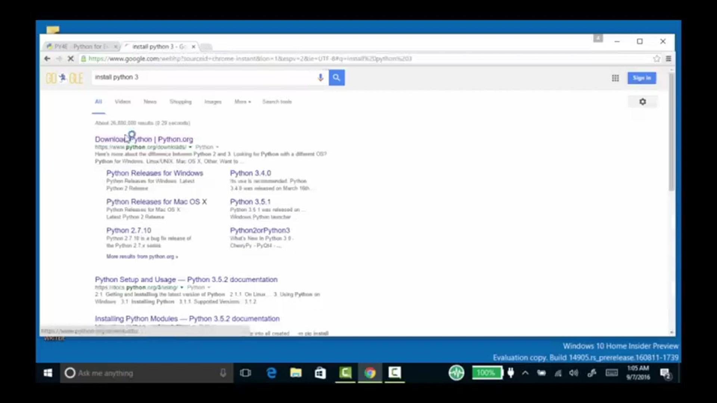This screenshot has height=403, width=717.
Task: Open Python2orPython3 link
Action: 260,230
